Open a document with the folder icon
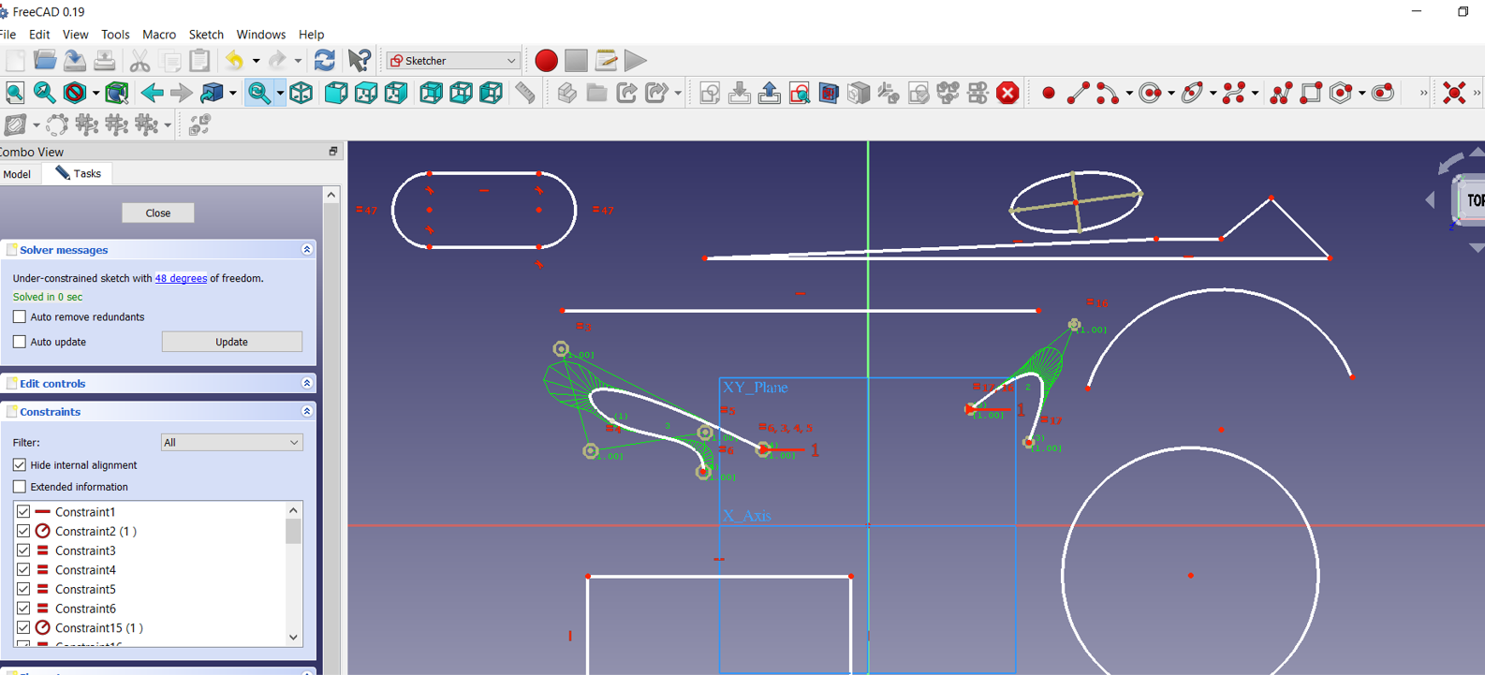The width and height of the screenshot is (1485, 675). 44,61
